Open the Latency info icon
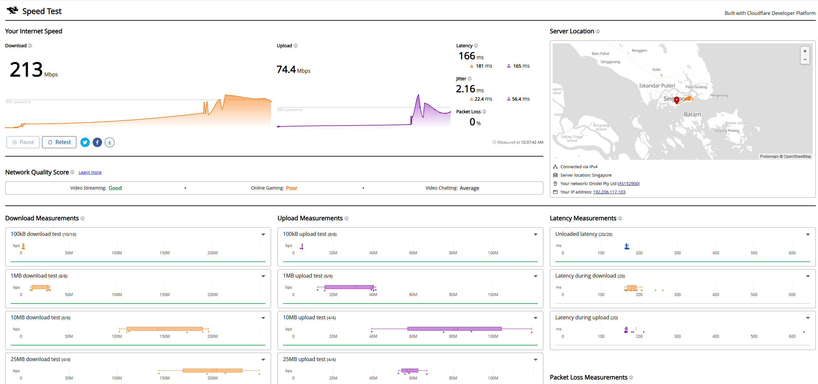The height and width of the screenshot is (384, 818). (476, 46)
